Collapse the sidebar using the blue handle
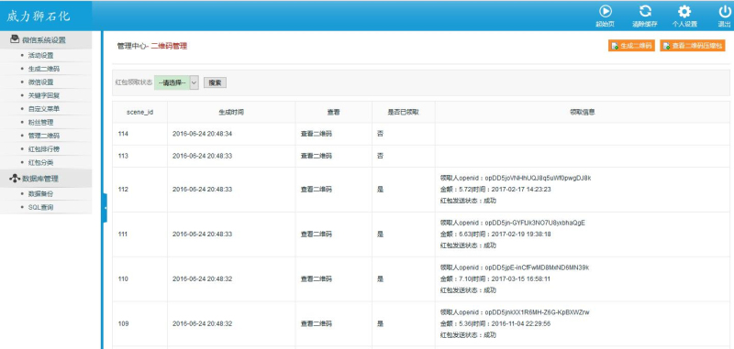This screenshot has height=349, width=734. [x=105, y=207]
